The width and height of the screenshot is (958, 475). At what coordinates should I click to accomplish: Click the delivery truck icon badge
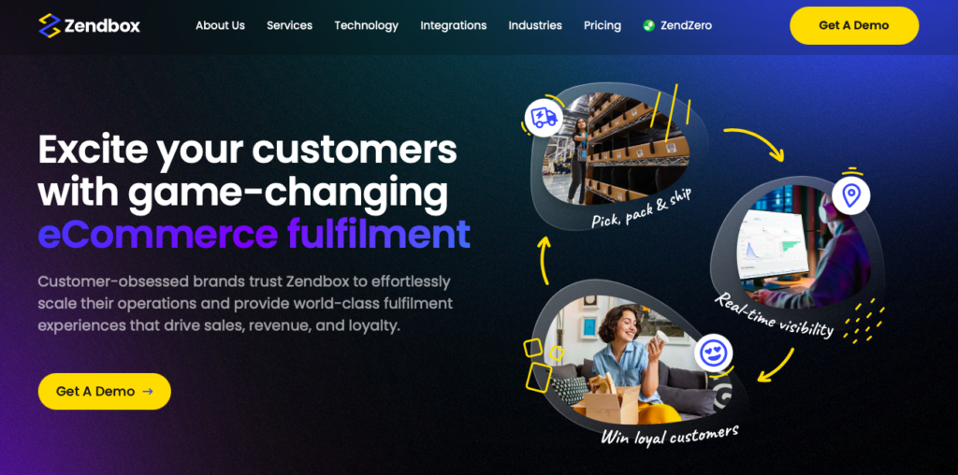pos(544,117)
